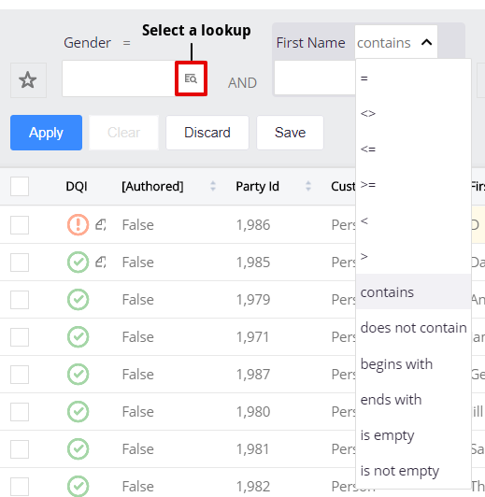Click the Gender filter label
The height and width of the screenshot is (497, 485).
[87, 43]
